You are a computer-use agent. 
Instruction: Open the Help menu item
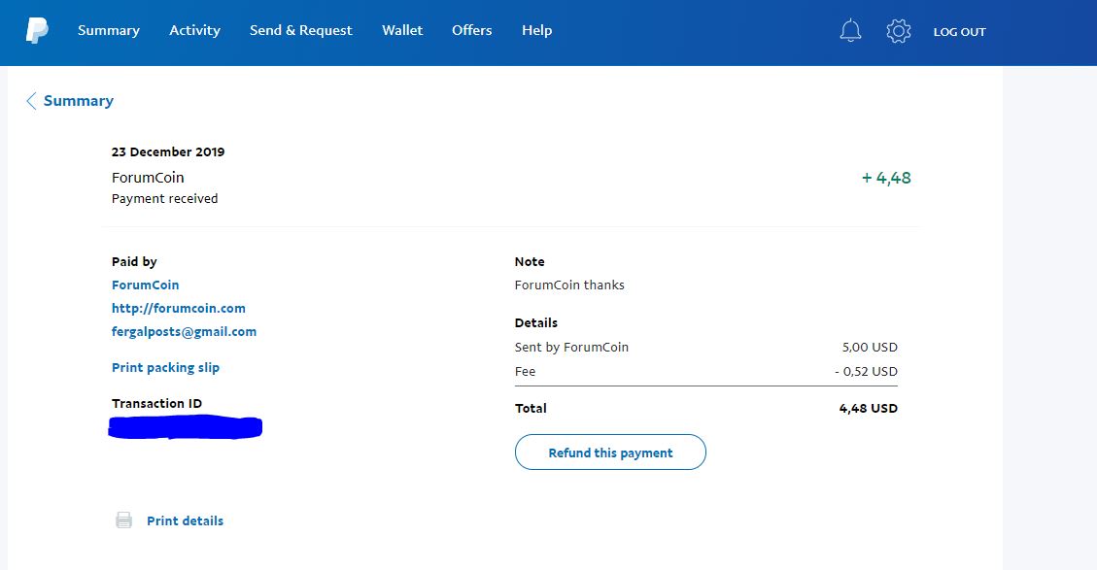click(x=536, y=30)
